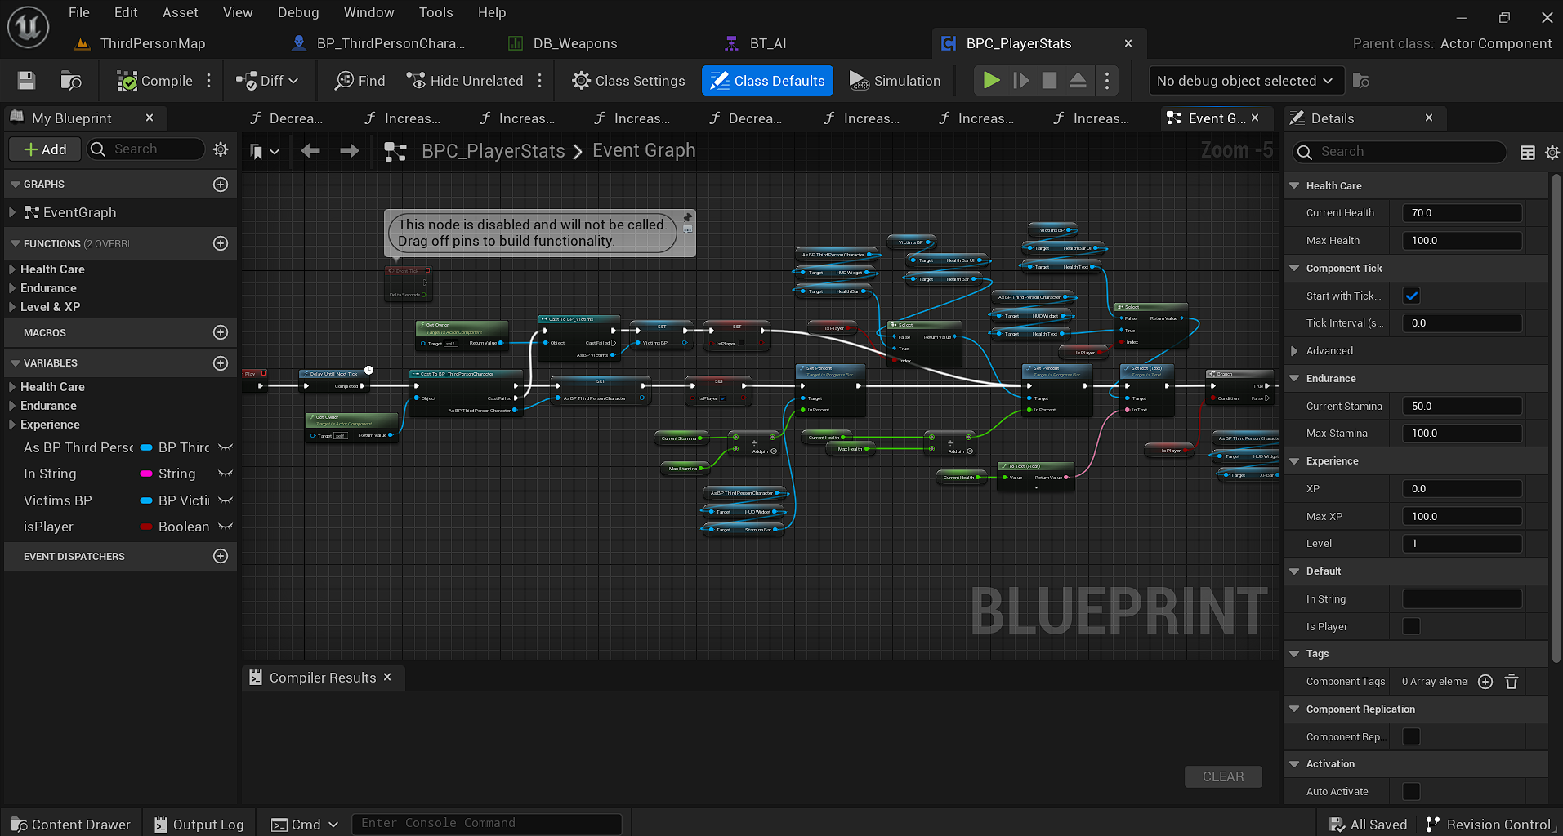Enable Auto Activate checkbox
1563x836 pixels.
point(1411,791)
